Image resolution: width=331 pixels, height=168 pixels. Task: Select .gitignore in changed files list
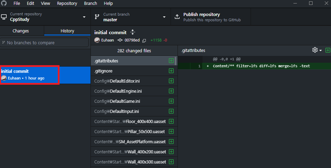[134, 71]
